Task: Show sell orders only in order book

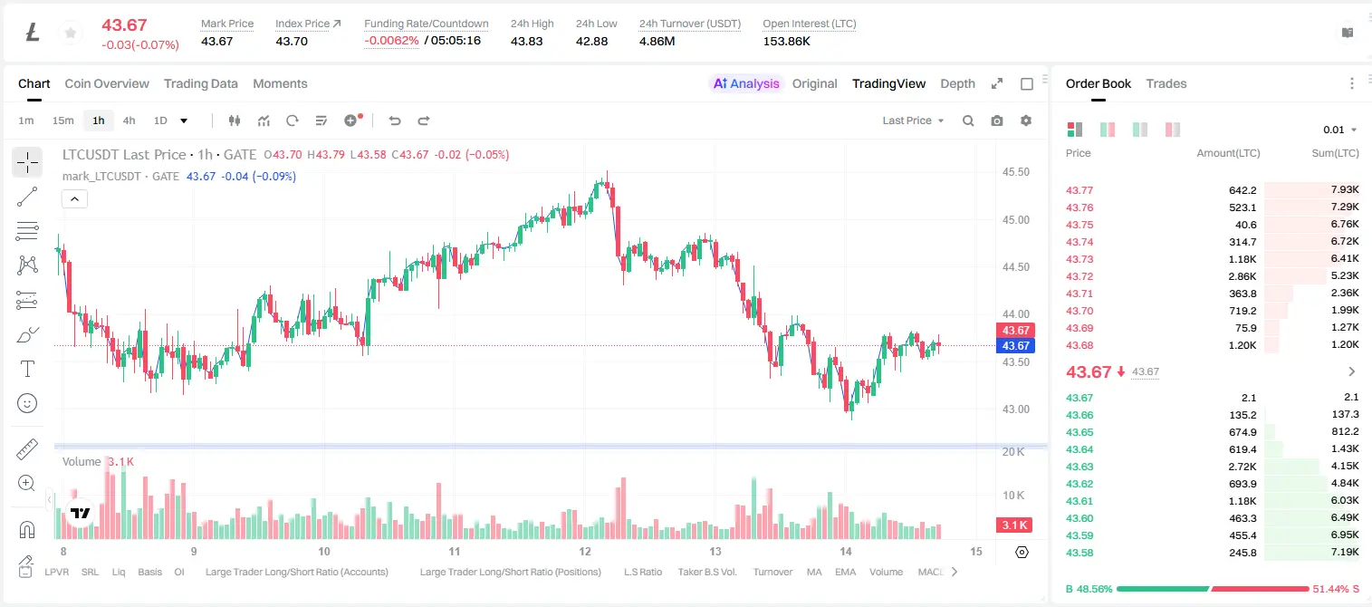Action: pos(1172,130)
